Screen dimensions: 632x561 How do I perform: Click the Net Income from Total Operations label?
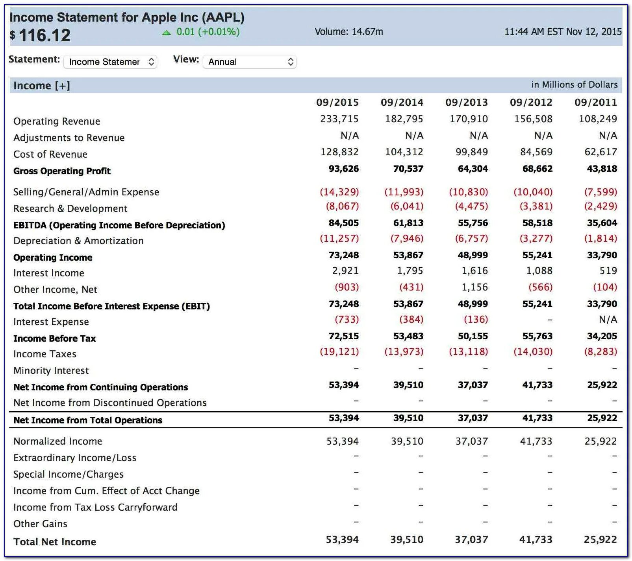pos(88,420)
